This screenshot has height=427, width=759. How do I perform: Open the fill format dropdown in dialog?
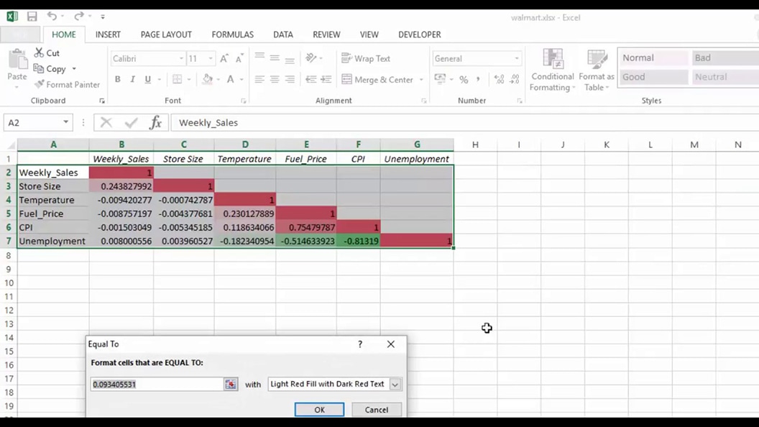pyautogui.click(x=394, y=384)
